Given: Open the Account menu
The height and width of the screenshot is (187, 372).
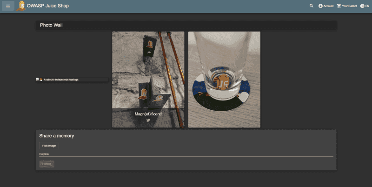Looking at the screenshot, I should (x=326, y=6).
